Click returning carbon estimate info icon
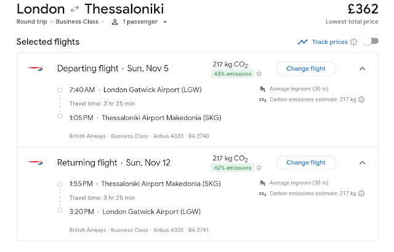 click(x=361, y=194)
